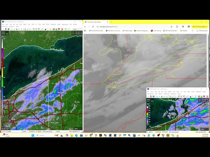
Task: Jump to first frame in KBUF window
Action: point(157,96)
